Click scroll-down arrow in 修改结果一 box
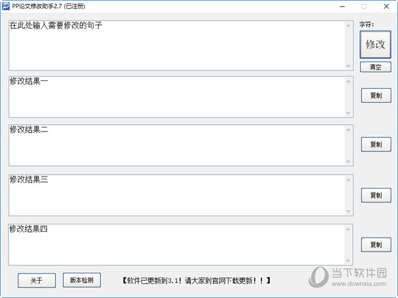 click(x=348, y=113)
